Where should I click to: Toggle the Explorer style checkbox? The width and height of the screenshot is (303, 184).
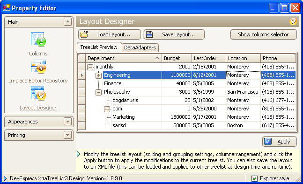click(254, 178)
